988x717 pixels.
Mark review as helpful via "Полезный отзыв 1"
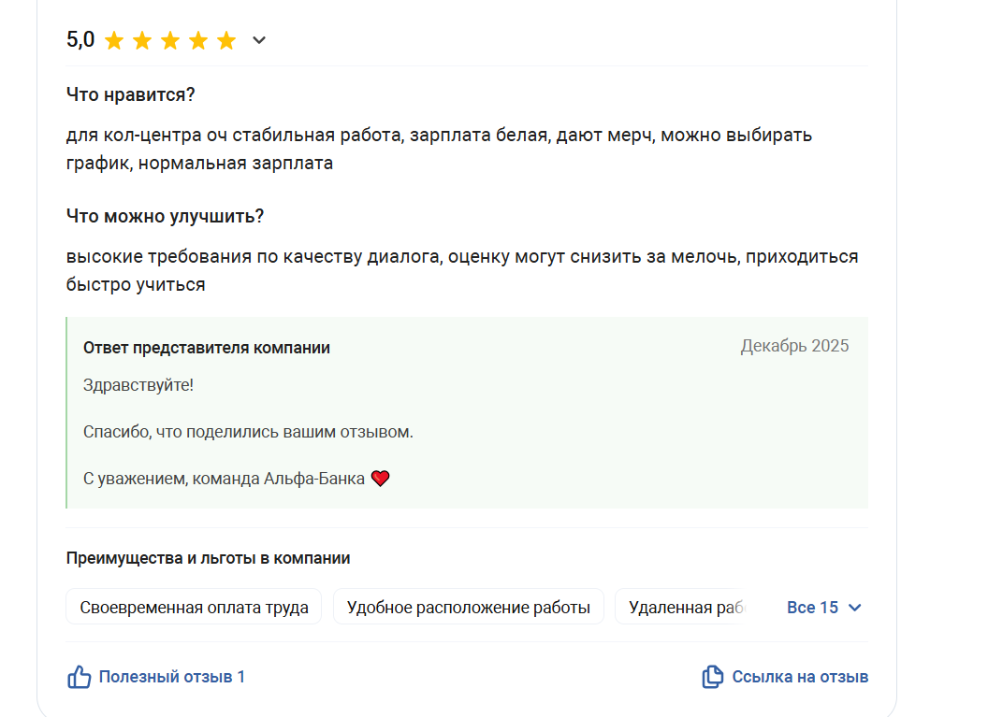click(x=171, y=677)
